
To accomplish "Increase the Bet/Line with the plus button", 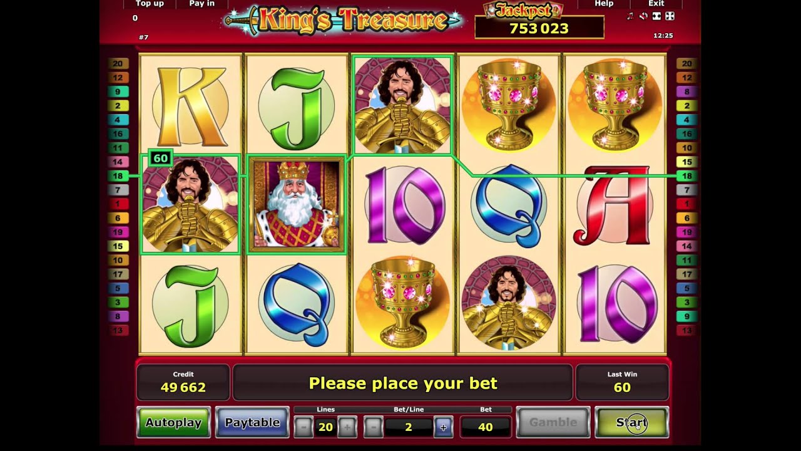I will (443, 427).
